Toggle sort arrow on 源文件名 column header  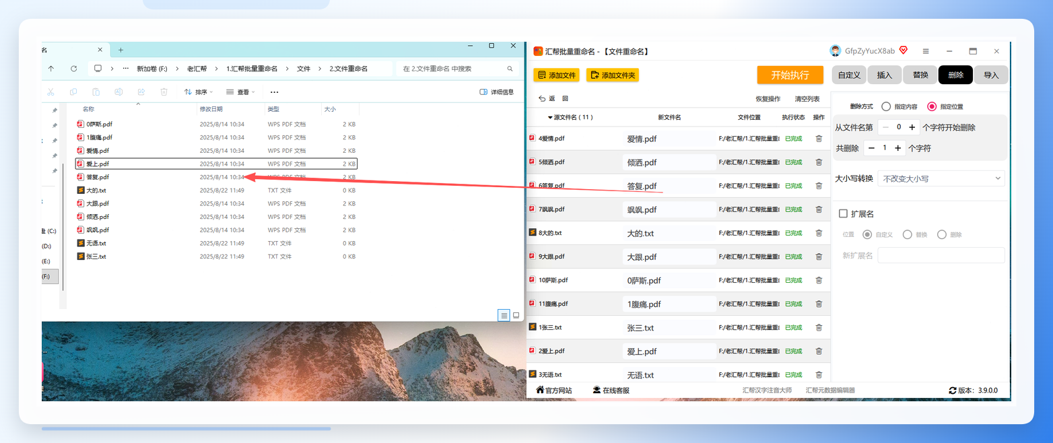551,117
